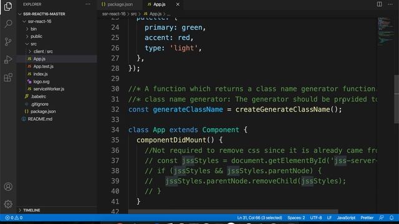Open App.test.js in the file tree
This screenshot has width=399, height=224.
coord(43,67)
